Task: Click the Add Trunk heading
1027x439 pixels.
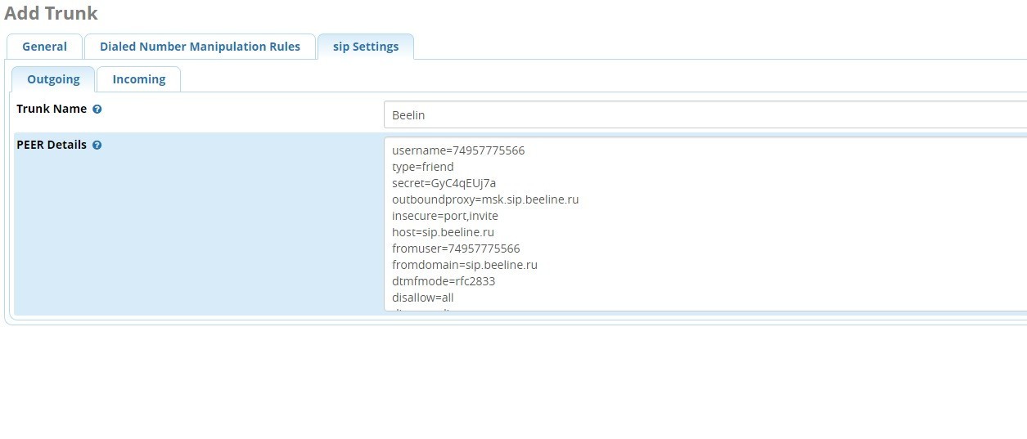Action: tap(51, 13)
